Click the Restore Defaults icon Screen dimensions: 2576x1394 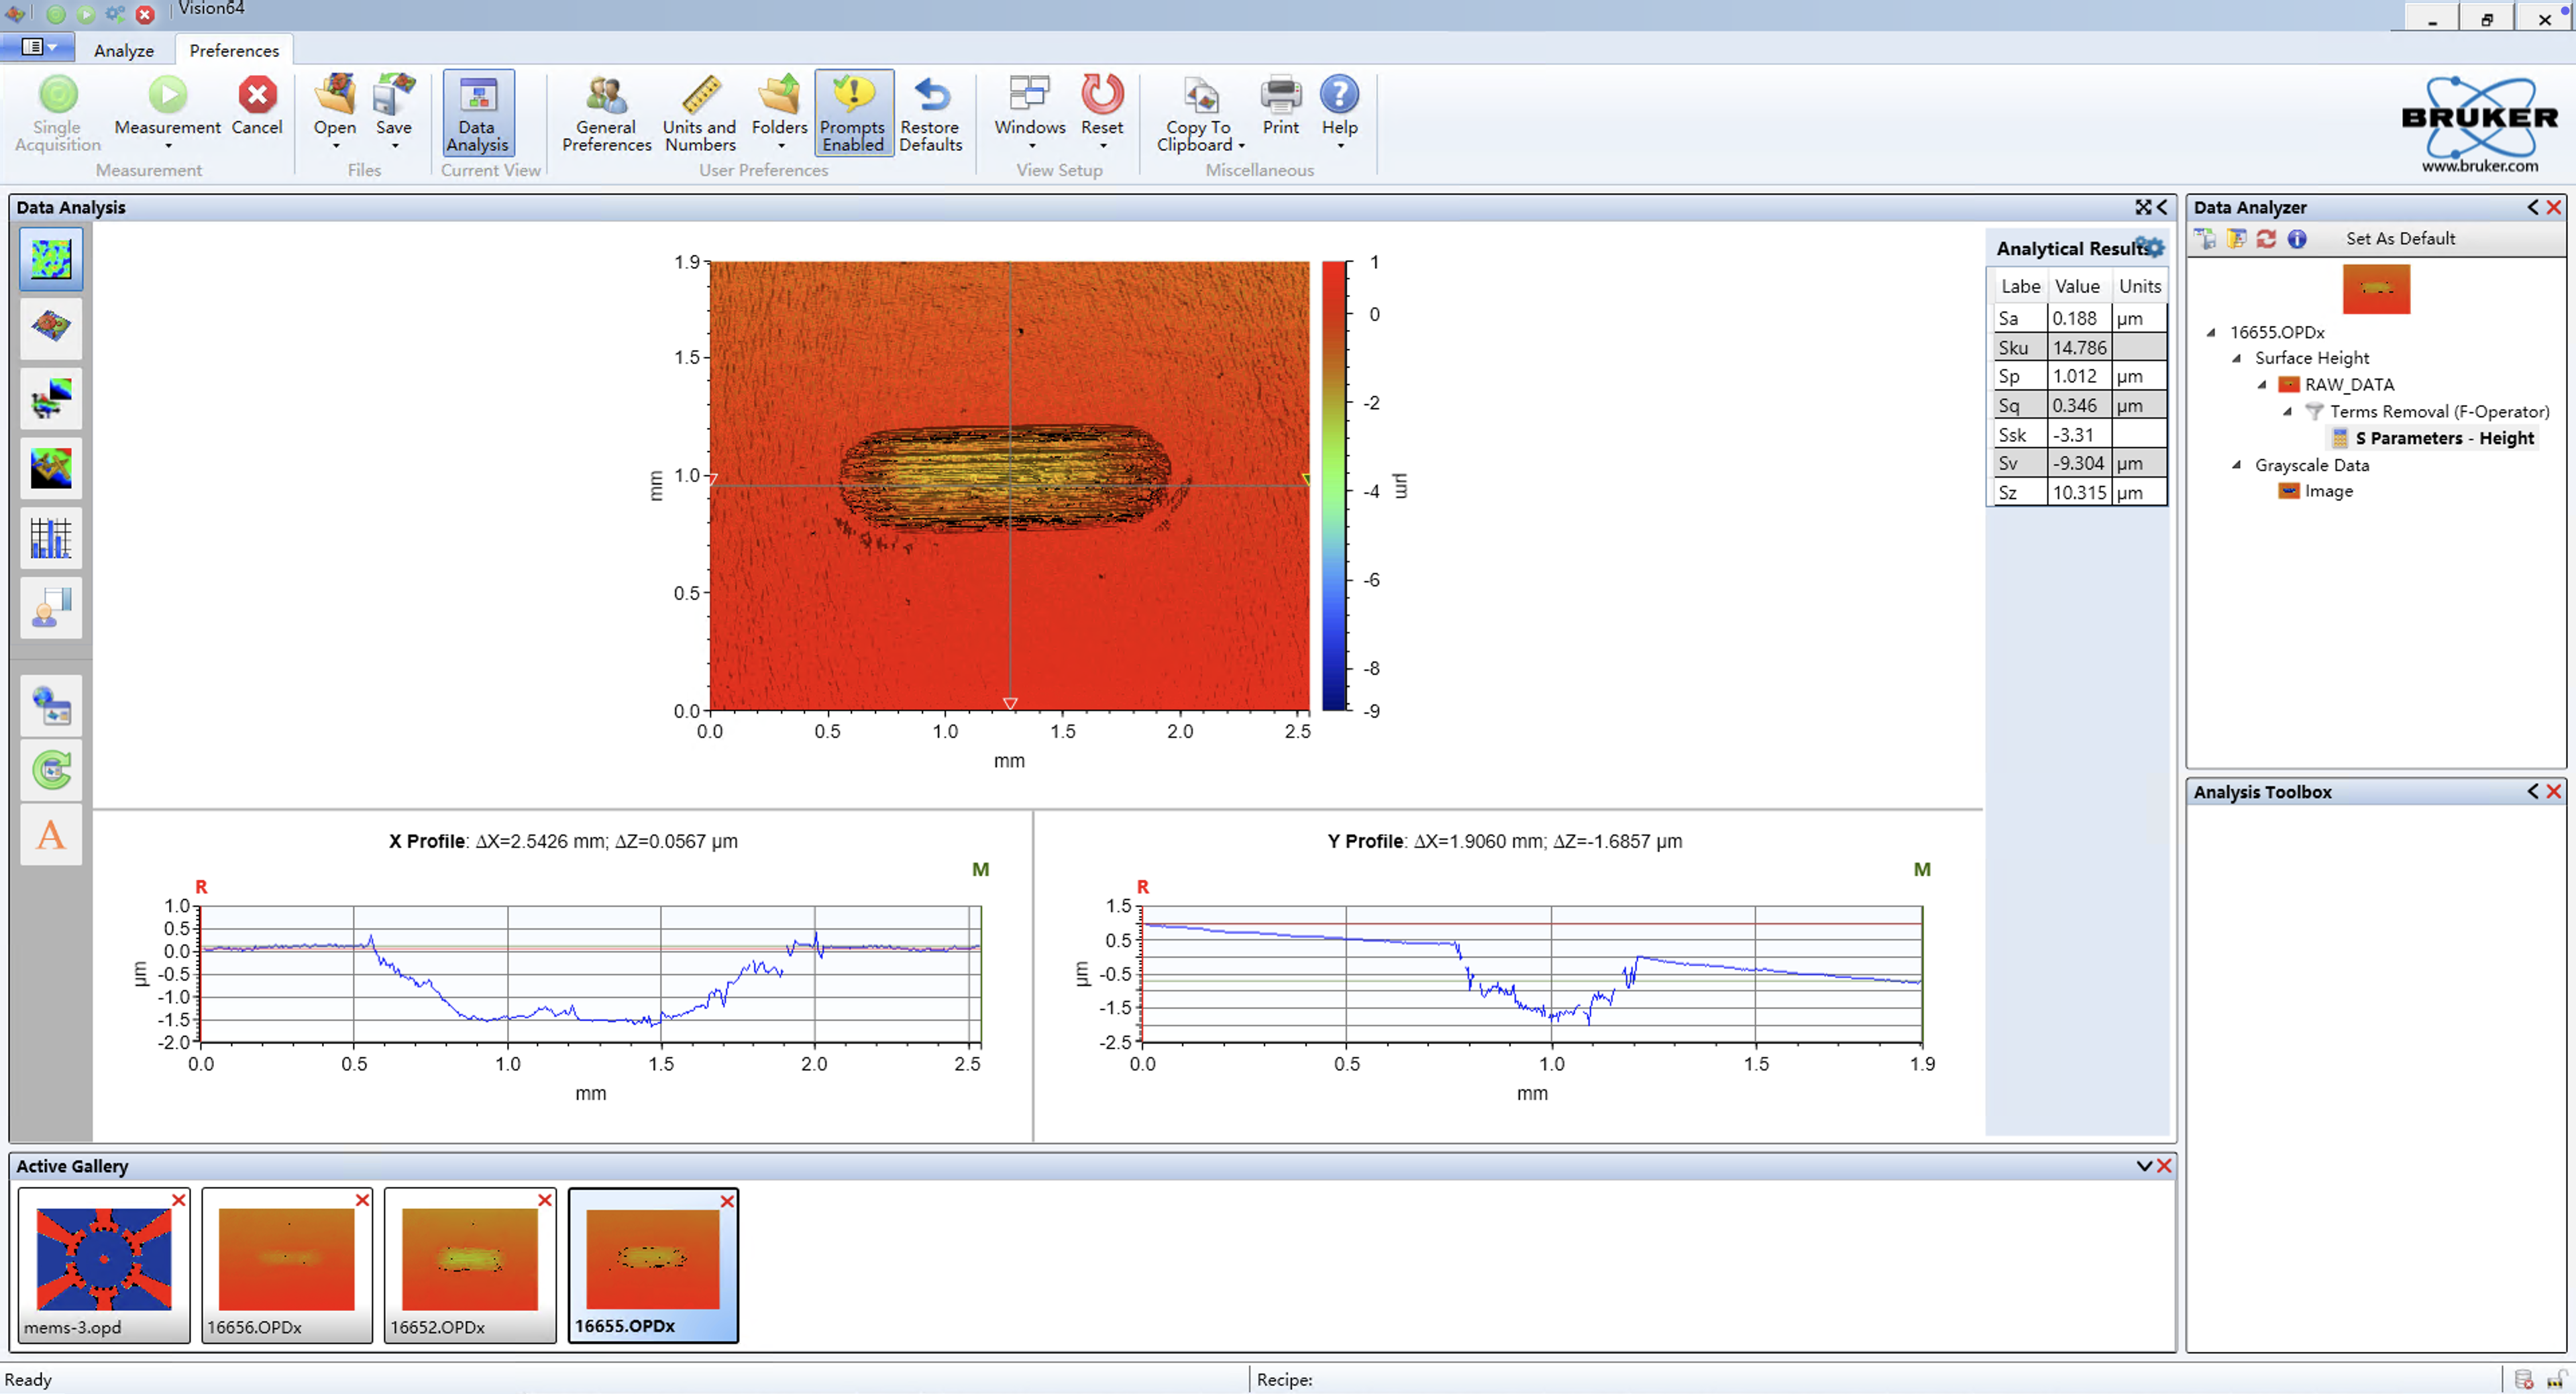pos(930,97)
